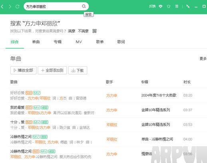Click the 反馈 feedback link
This screenshot has height=163, width=207.
coord(152,6)
